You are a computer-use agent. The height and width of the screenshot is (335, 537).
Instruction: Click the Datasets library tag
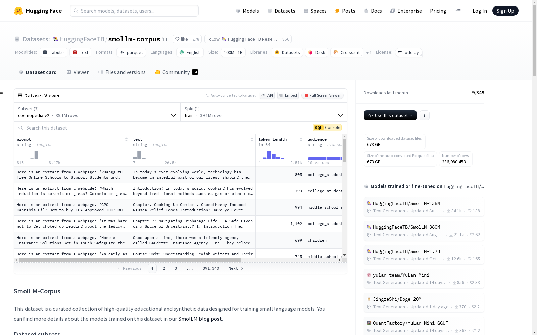point(287,52)
